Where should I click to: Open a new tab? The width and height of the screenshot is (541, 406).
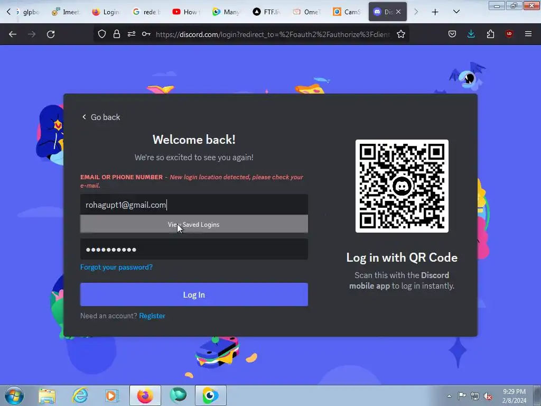tap(435, 12)
